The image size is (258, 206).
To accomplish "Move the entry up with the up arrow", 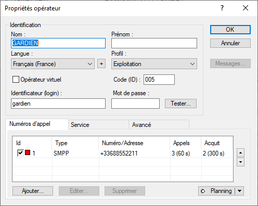I will [240, 153].
